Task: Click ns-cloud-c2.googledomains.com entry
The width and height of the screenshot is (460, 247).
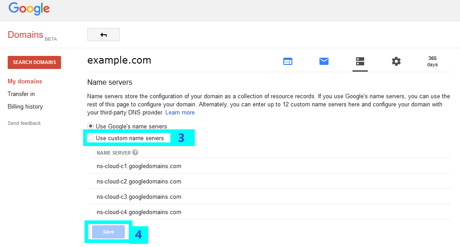Action: (139, 182)
